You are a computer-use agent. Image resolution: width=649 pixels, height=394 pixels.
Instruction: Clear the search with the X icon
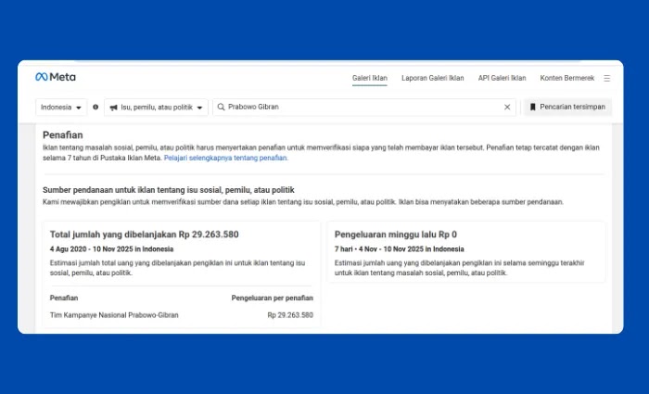pos(507,108)
